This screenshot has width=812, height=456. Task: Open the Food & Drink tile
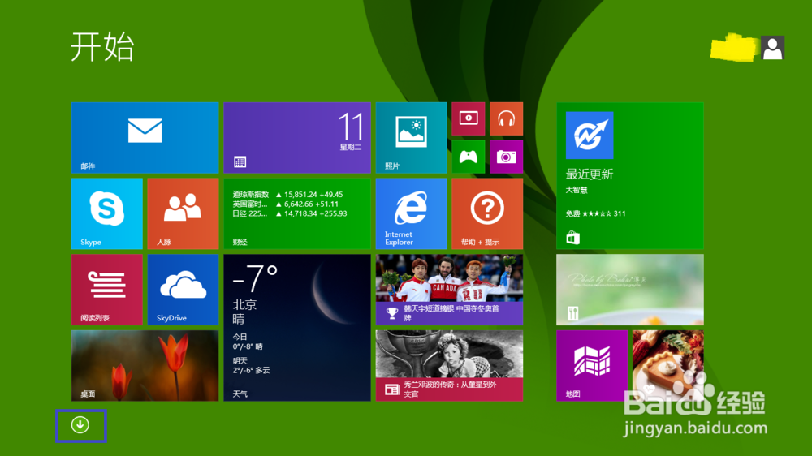(630, 290)
